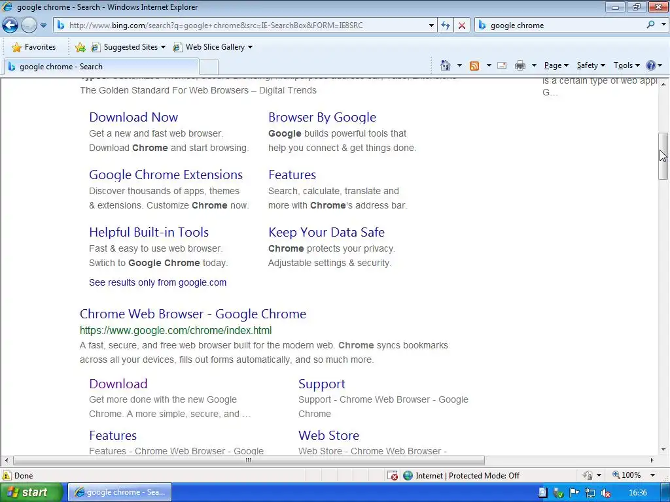Go back with the Back arrow button
The width and height of the screenshot is (670, 502).
click(x=10, y=25)
